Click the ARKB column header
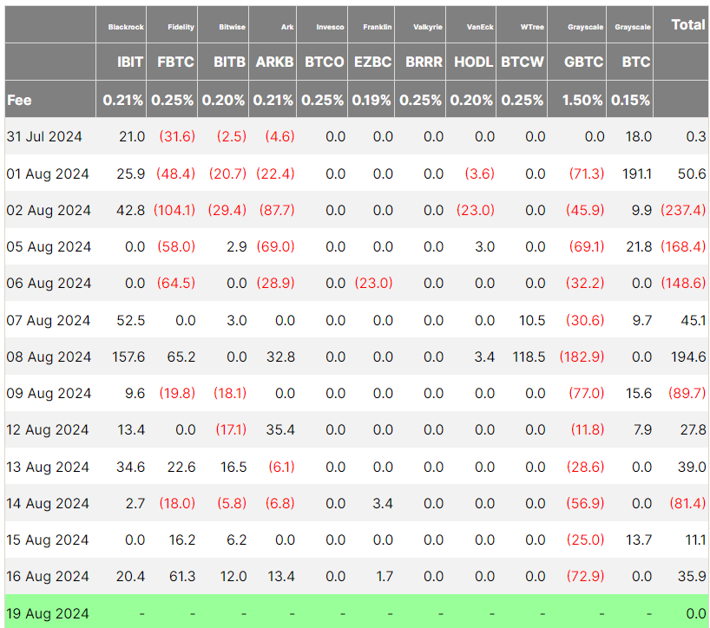The image size is (710, 628). (273, 62)
